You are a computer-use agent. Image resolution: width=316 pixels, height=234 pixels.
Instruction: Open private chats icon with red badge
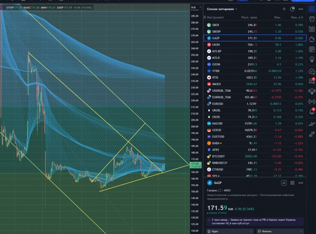[x=311, y=81]
